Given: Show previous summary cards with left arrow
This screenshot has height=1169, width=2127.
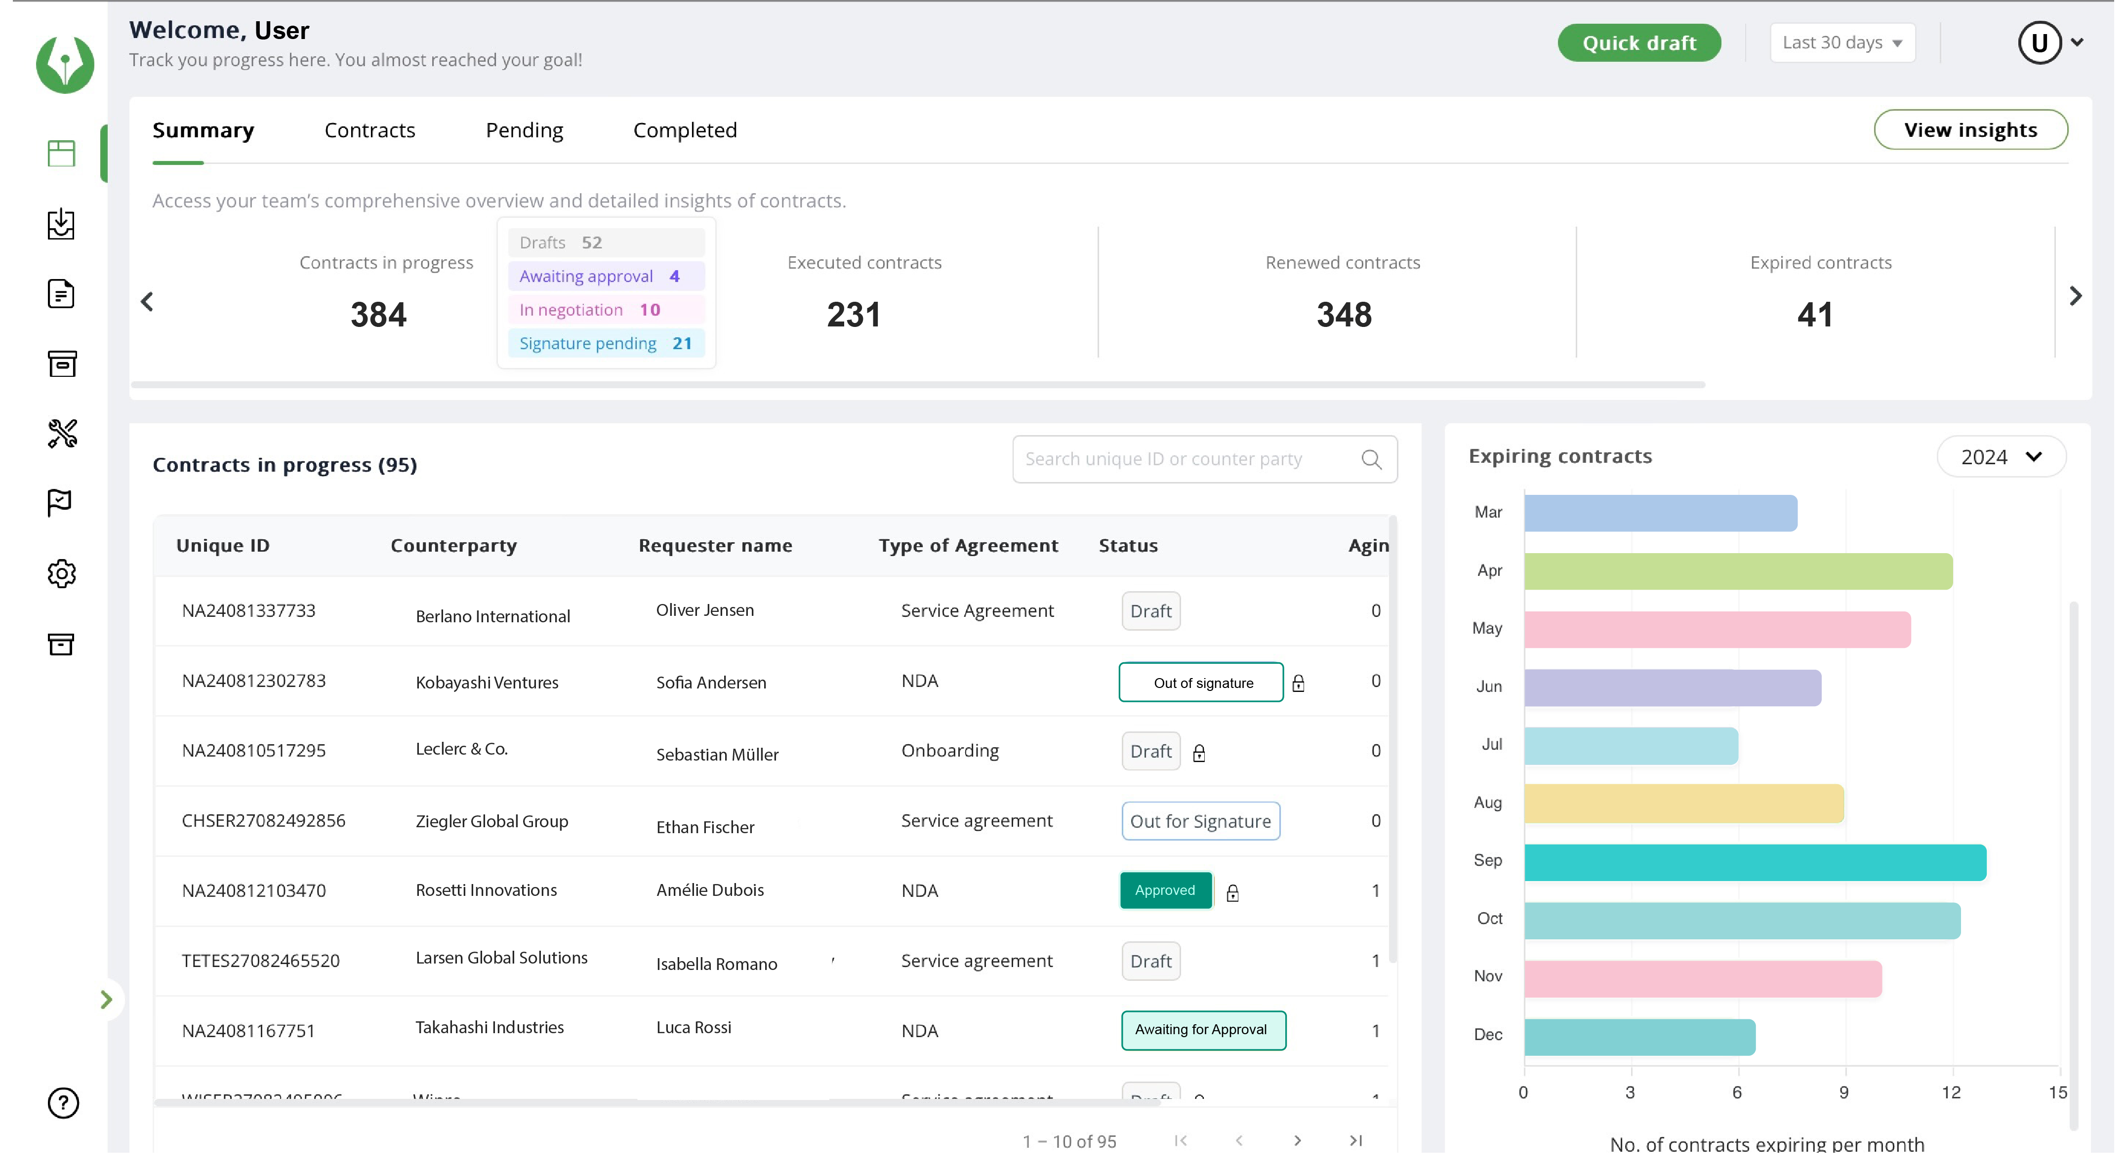Looking at the screenshot, I should click(147, 302).
